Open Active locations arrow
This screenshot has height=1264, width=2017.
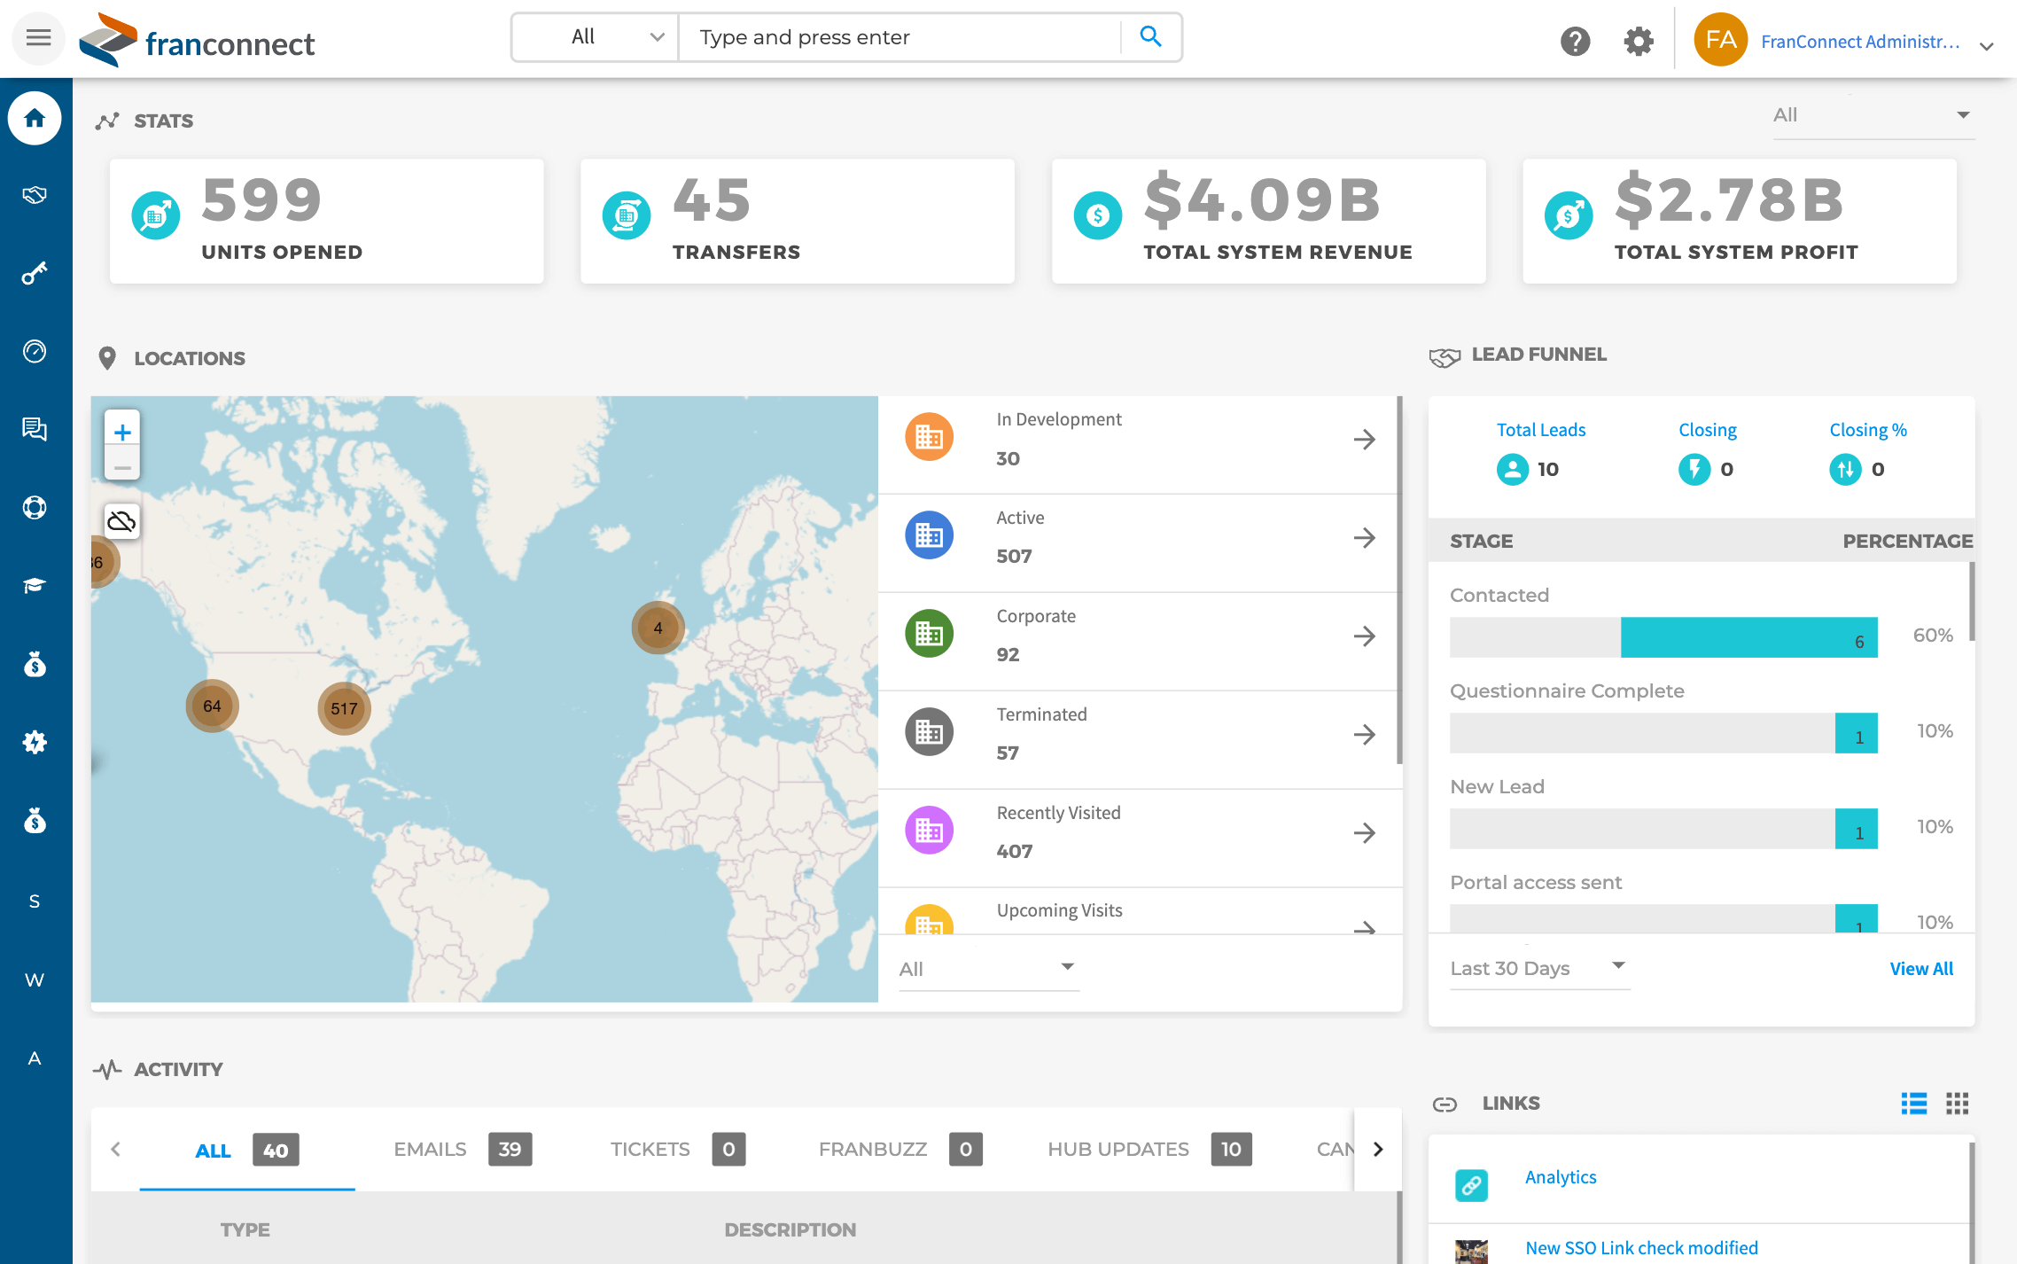1365,538
